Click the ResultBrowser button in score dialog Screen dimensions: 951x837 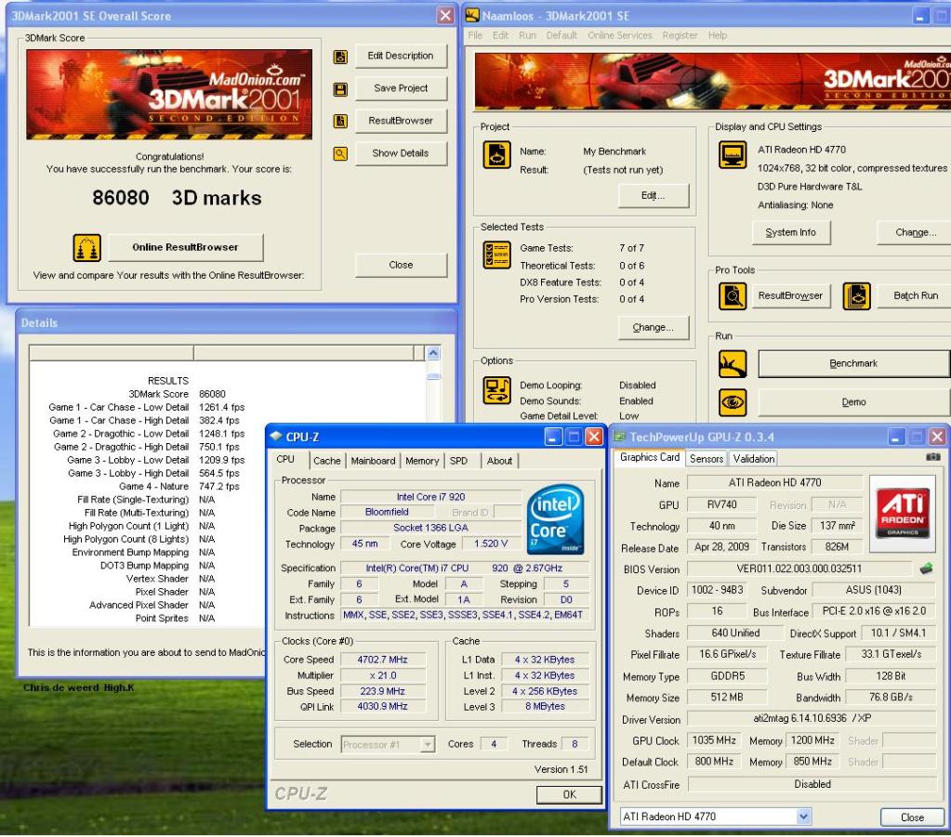[401, 121]
